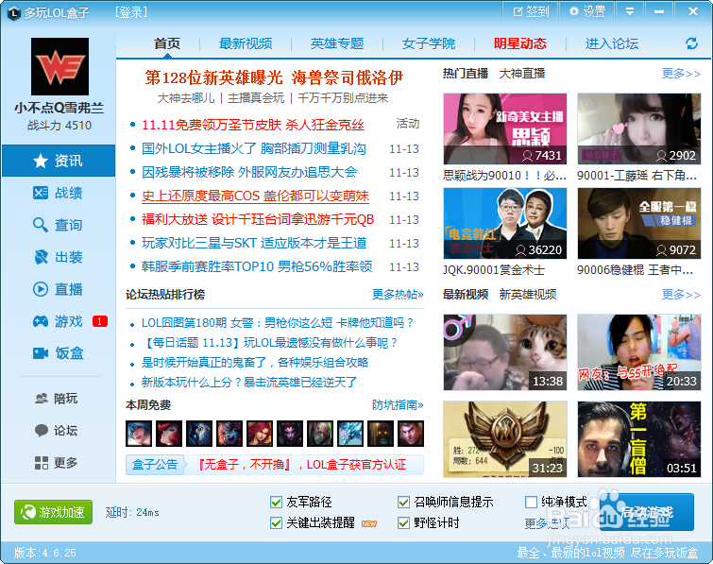This screenshot has width=713, height=564.
Task: Open the 直播 live stream sidebar section
Action: click(x=59, y=289)
